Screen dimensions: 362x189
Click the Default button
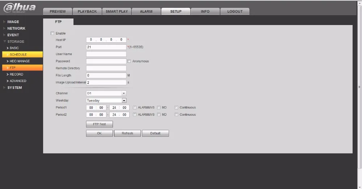pos(155,133)
